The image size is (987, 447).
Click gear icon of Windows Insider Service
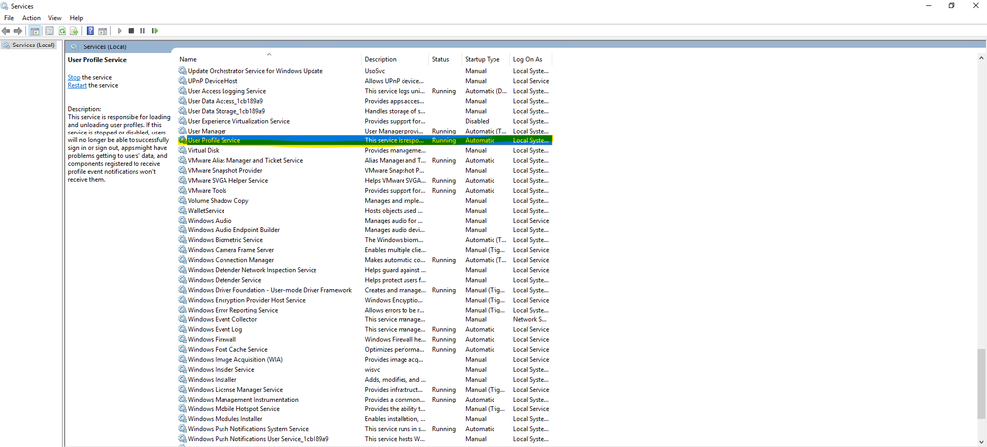183,370
